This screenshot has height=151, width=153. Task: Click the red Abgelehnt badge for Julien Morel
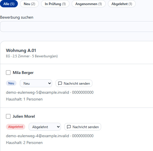16,127
